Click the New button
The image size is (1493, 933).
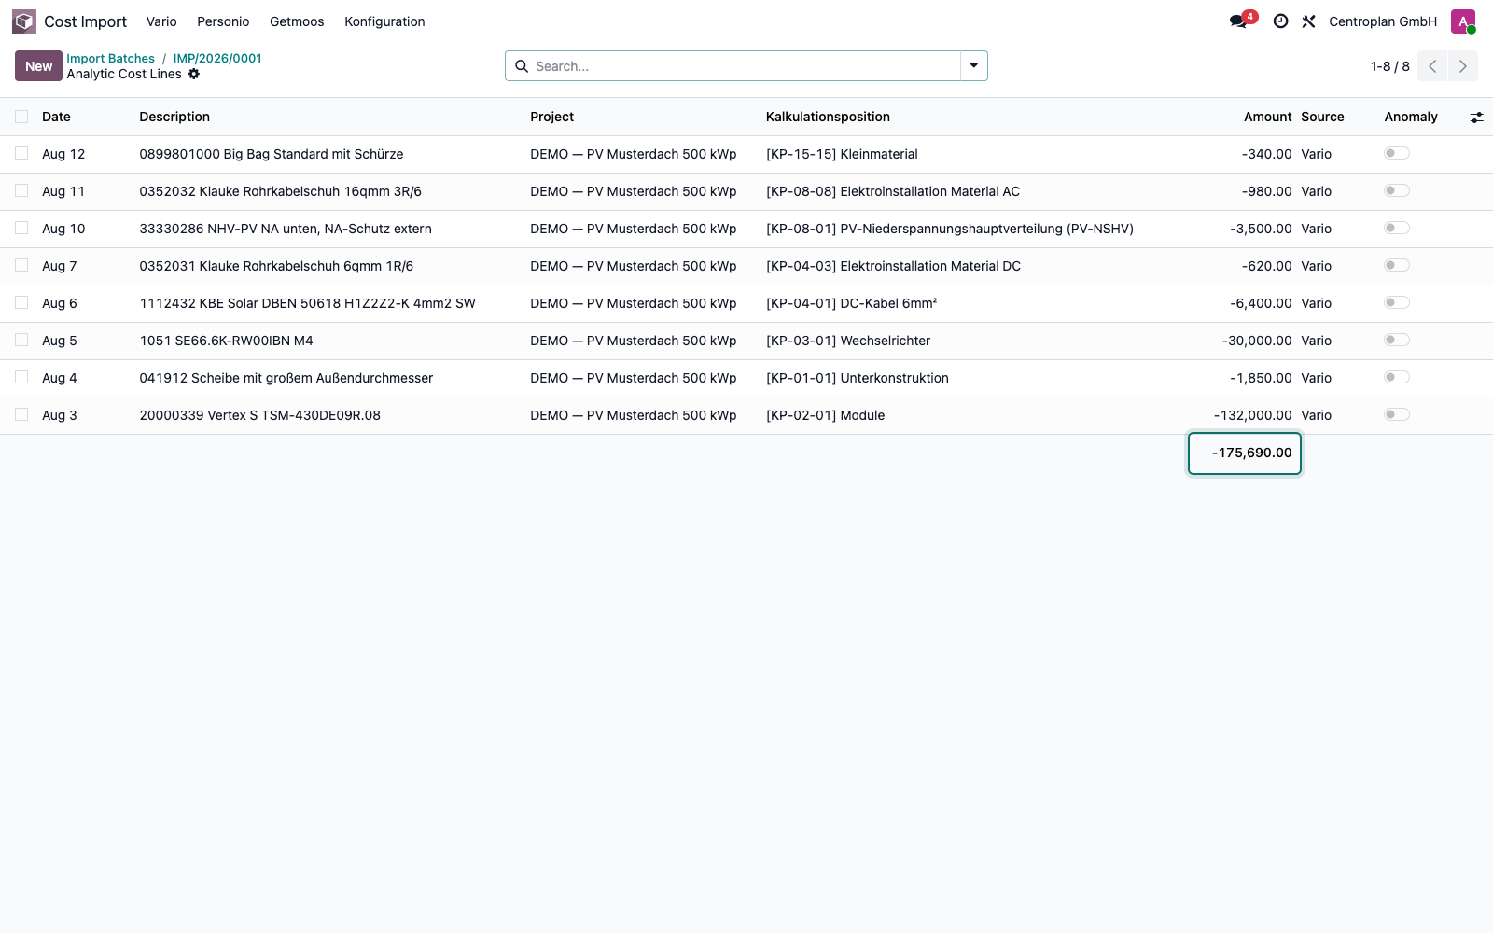[38, 66]
